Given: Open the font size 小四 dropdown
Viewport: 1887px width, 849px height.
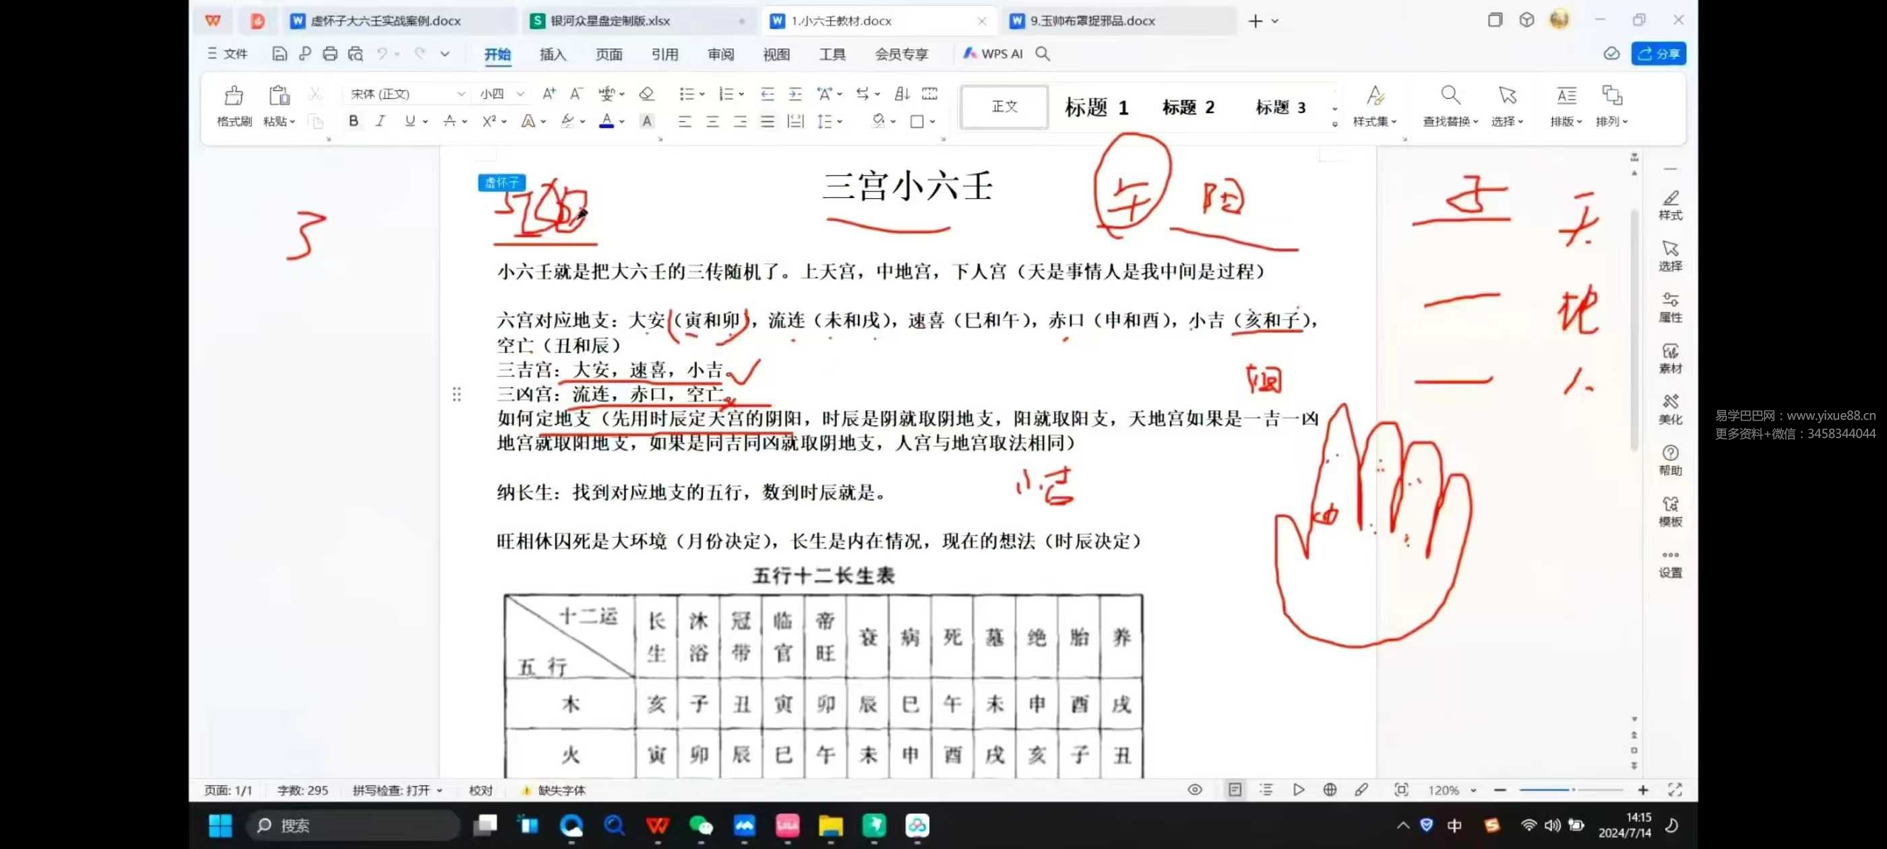Looking at the screenshot, I should click(x=520, y=94).
